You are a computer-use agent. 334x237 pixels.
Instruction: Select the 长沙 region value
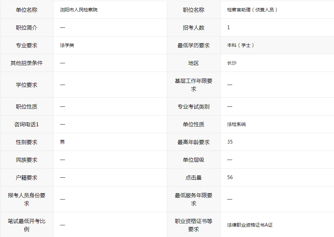tap(232, 63)
